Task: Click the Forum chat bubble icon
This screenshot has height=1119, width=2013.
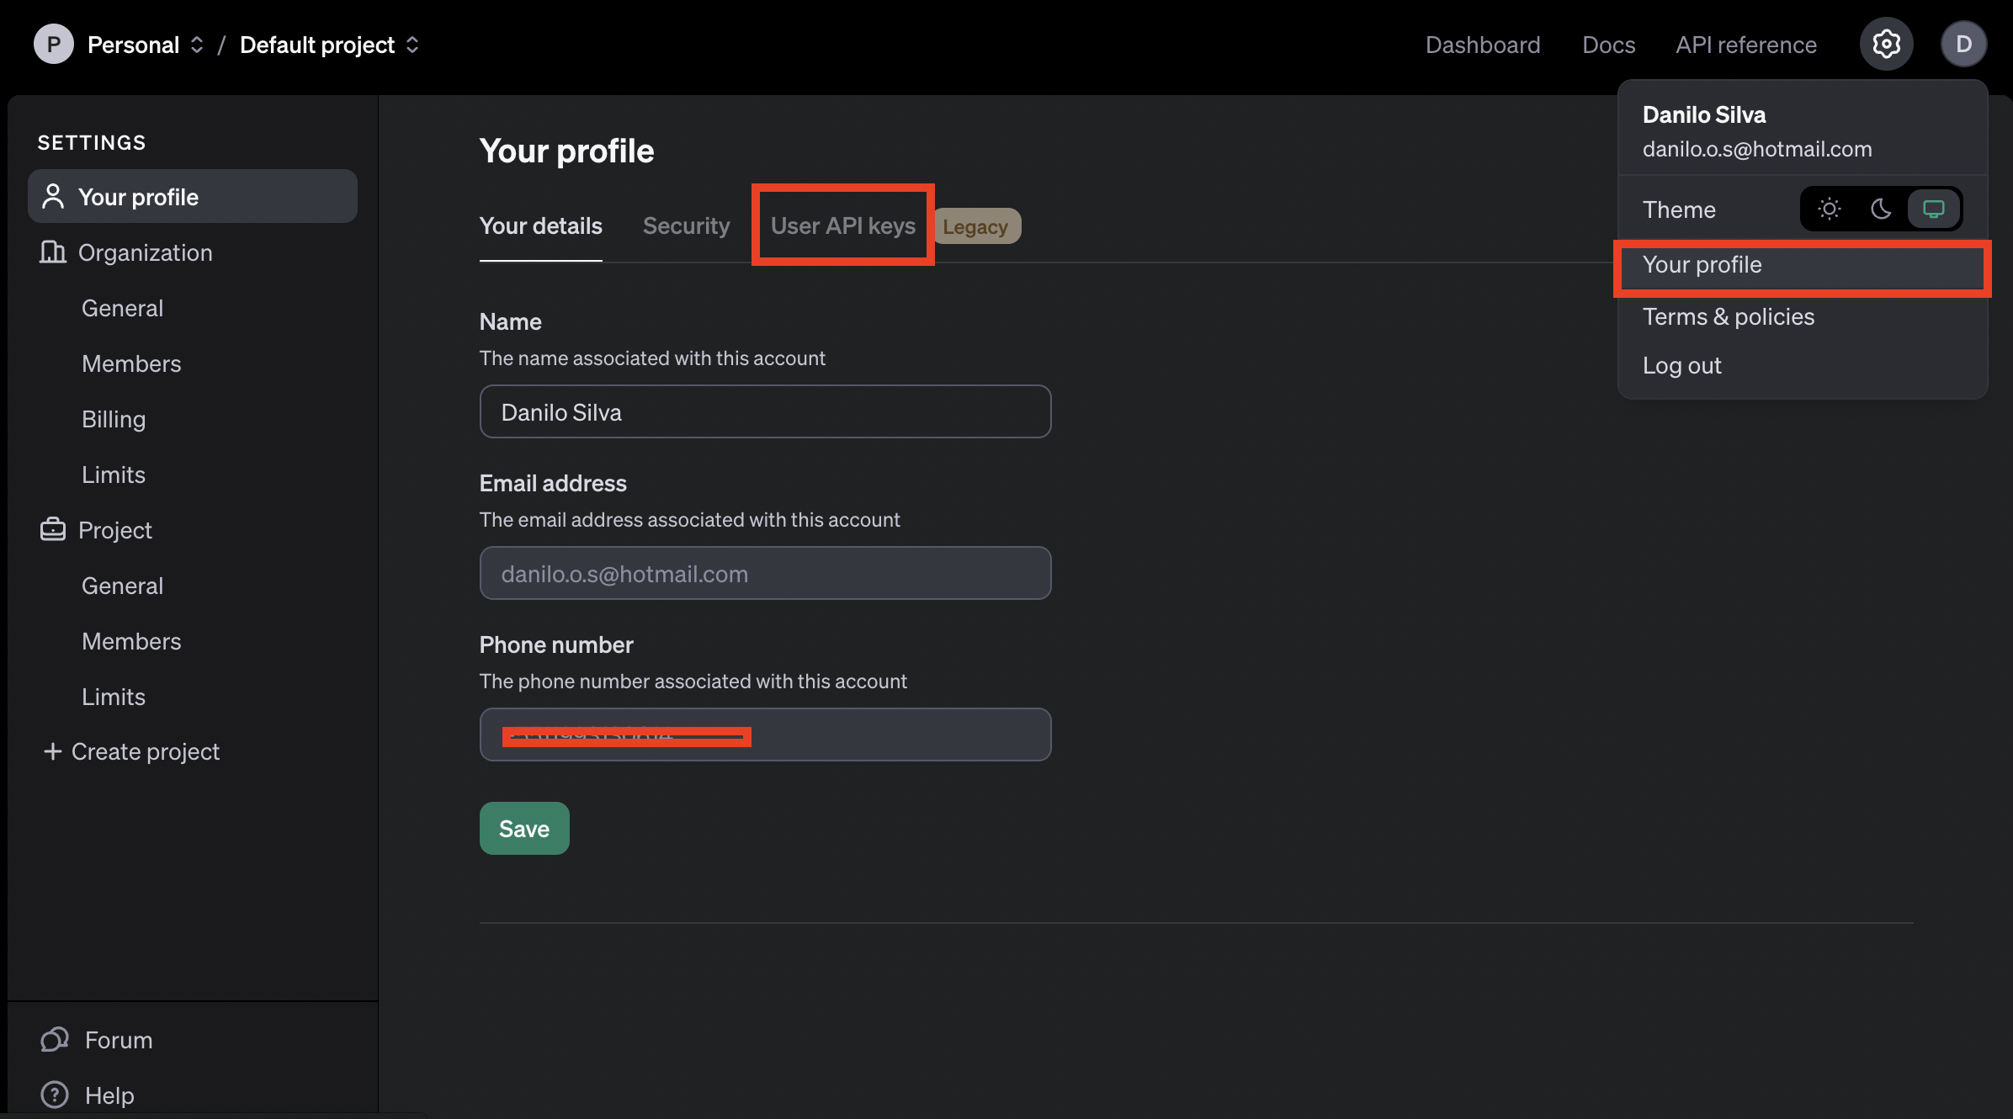Action: tap(55, 1040)
